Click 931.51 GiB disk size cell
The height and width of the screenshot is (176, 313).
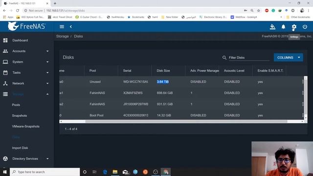(x=165, y=104)
